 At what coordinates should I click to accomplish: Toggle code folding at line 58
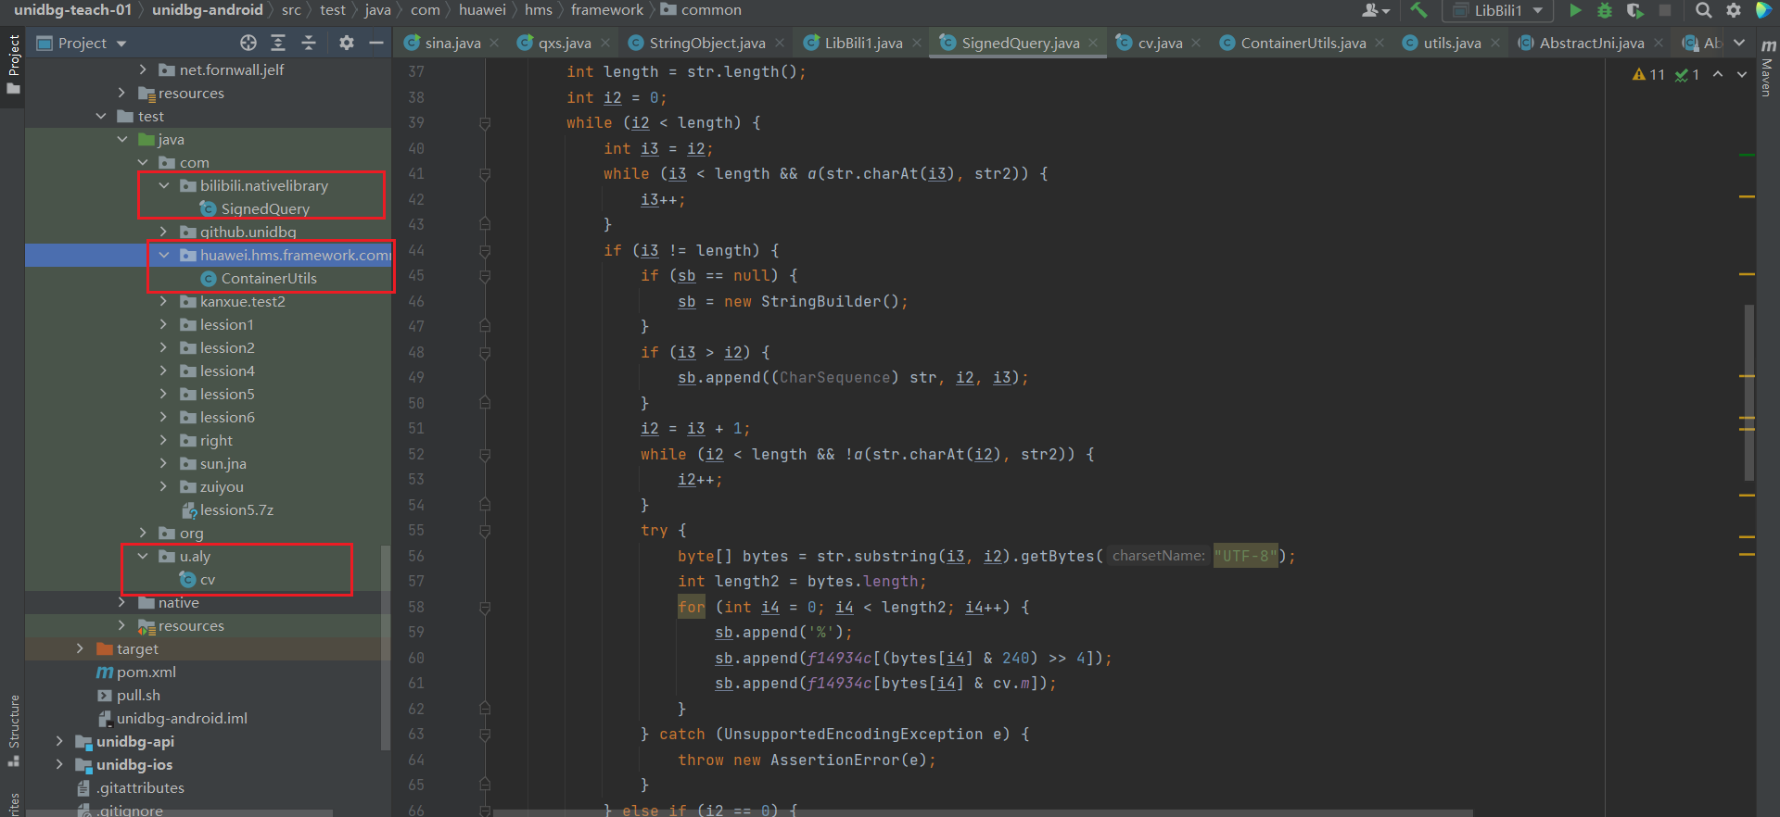(485, 608)
